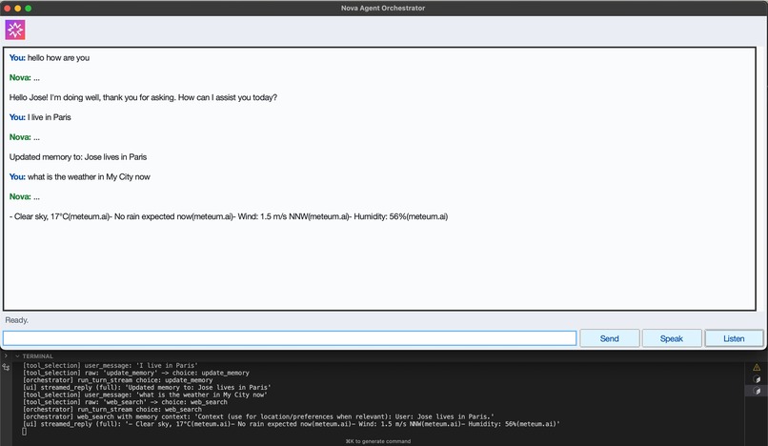The width and height of the screenshot is (768, 446).
Task: Select the first terminal instance icon below the warning icon
Action: tap(757, 379)
